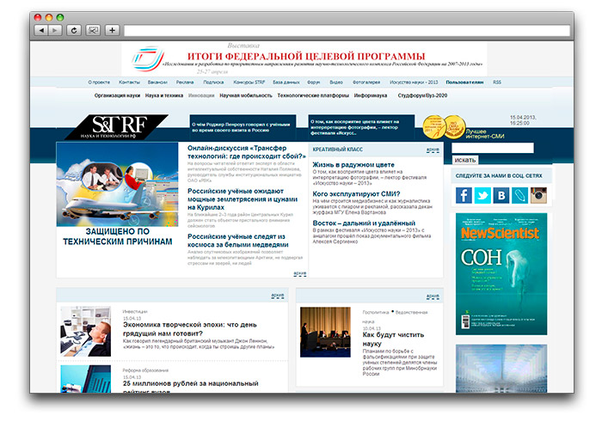Open the Контакты menu item
The image size is (602, 422).
tap(129, 82)
